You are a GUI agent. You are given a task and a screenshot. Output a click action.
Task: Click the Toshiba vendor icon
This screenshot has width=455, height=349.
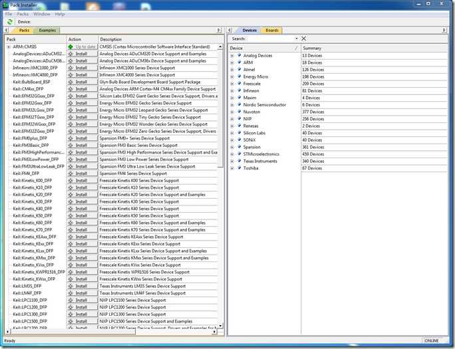pos(239,168)
